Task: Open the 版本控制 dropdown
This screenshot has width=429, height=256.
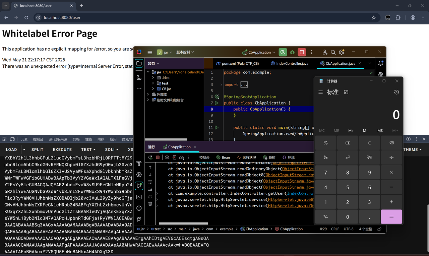Action: pos(185,52)
